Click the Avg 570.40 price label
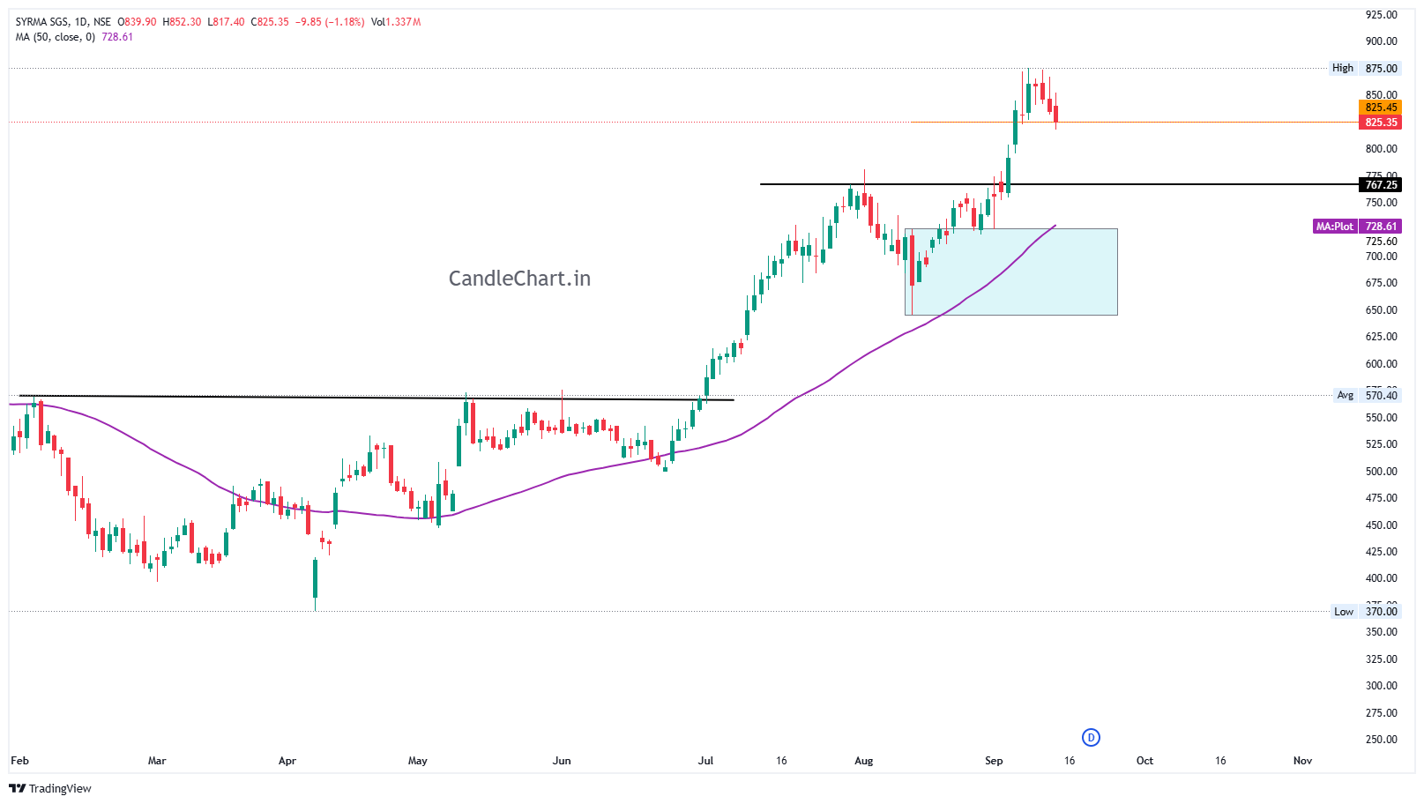 click(1366, 395)
